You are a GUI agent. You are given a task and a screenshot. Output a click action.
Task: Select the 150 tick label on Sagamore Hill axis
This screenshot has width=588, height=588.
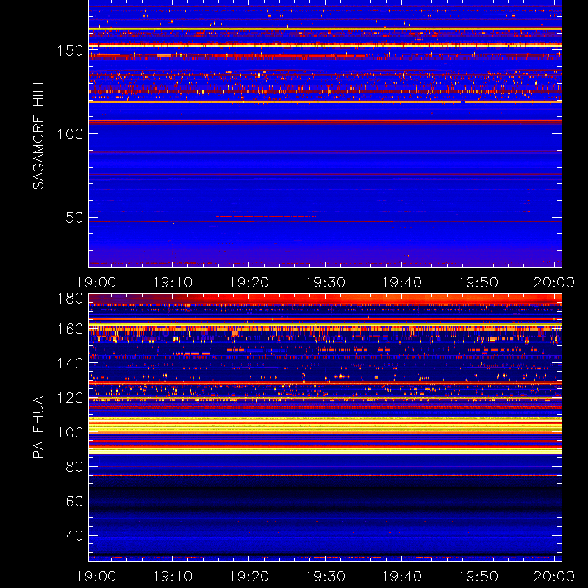(70, 51)
